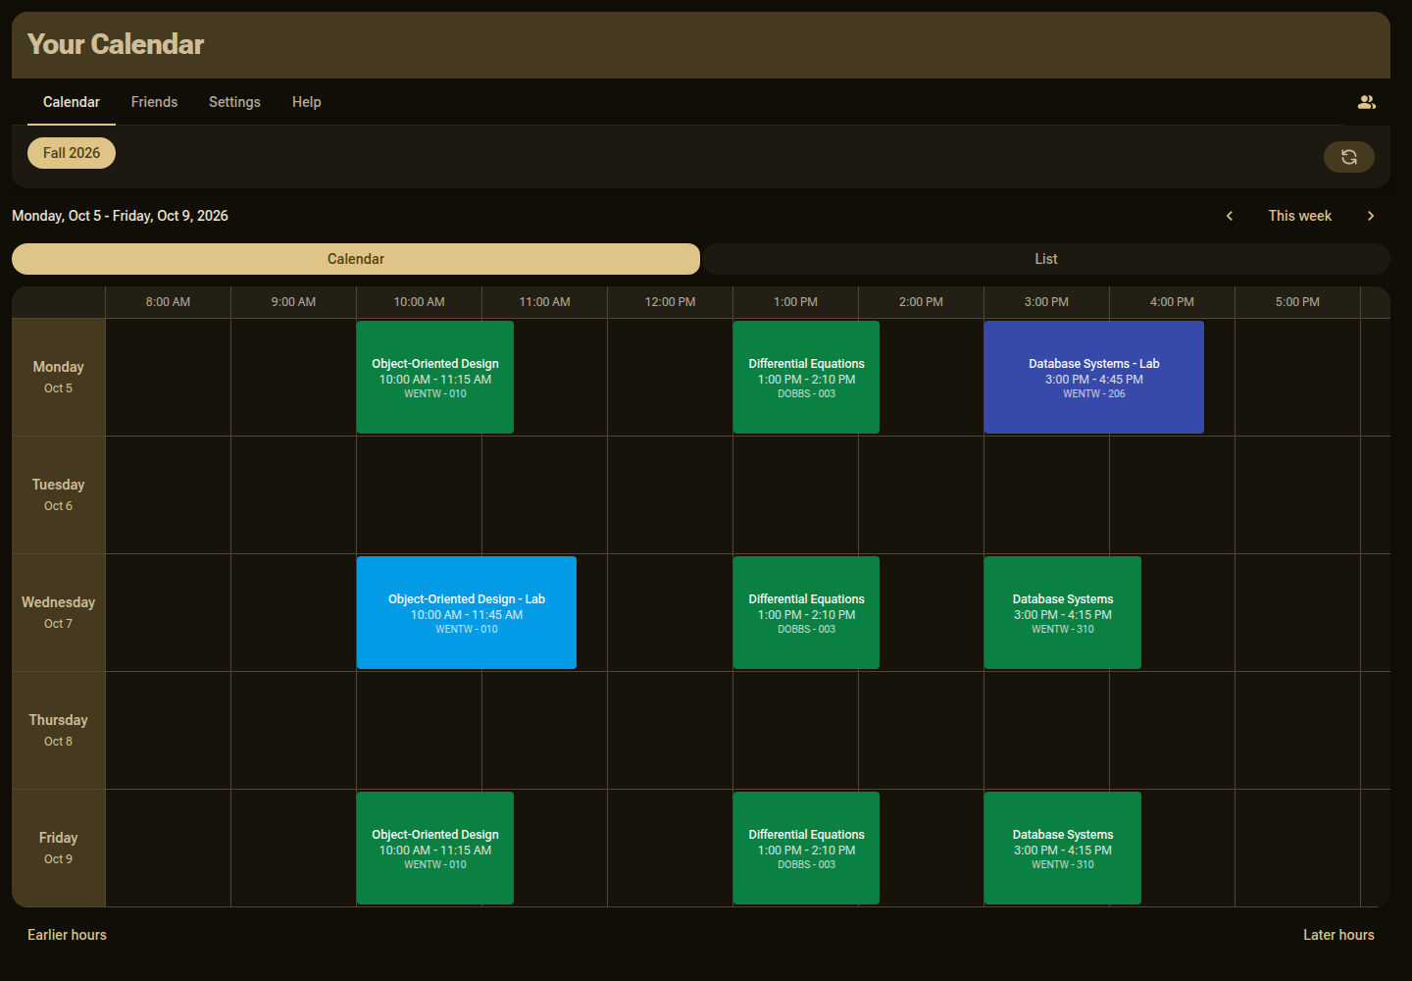The image size is (1412, 981).
Task: Advance to next week with right chevron
Action: pyautogui.click(x=1371, y=216)
